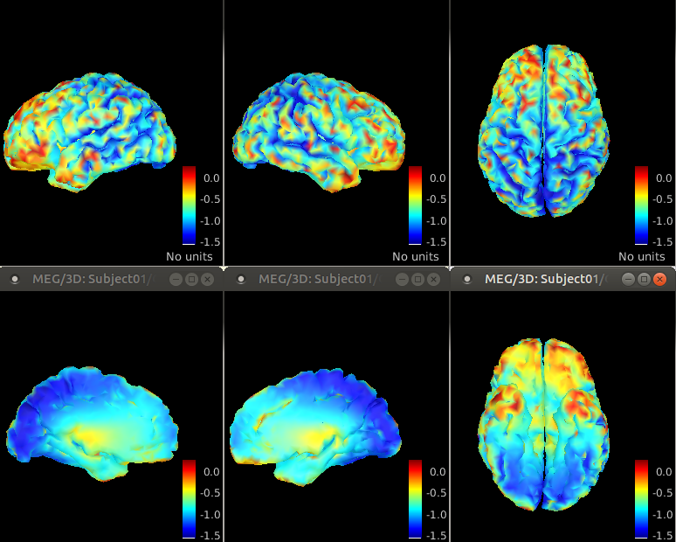676x542 pixels.
Task: Open window menu icon of active right MEG/3D window
Action: click(x=467, y=279)
